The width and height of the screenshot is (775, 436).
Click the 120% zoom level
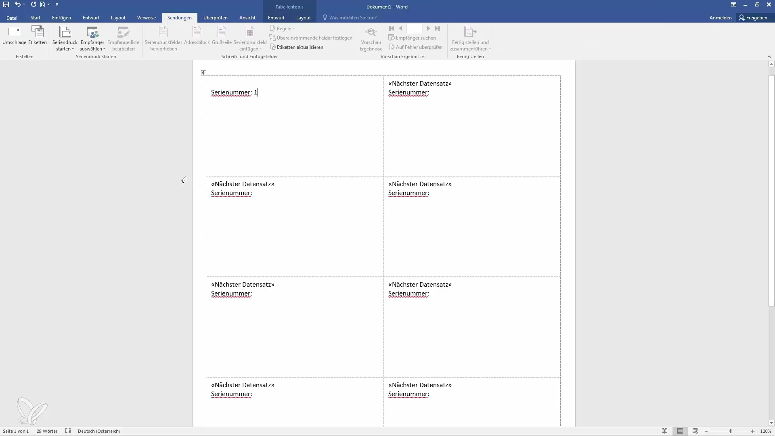tap(766, 431)
